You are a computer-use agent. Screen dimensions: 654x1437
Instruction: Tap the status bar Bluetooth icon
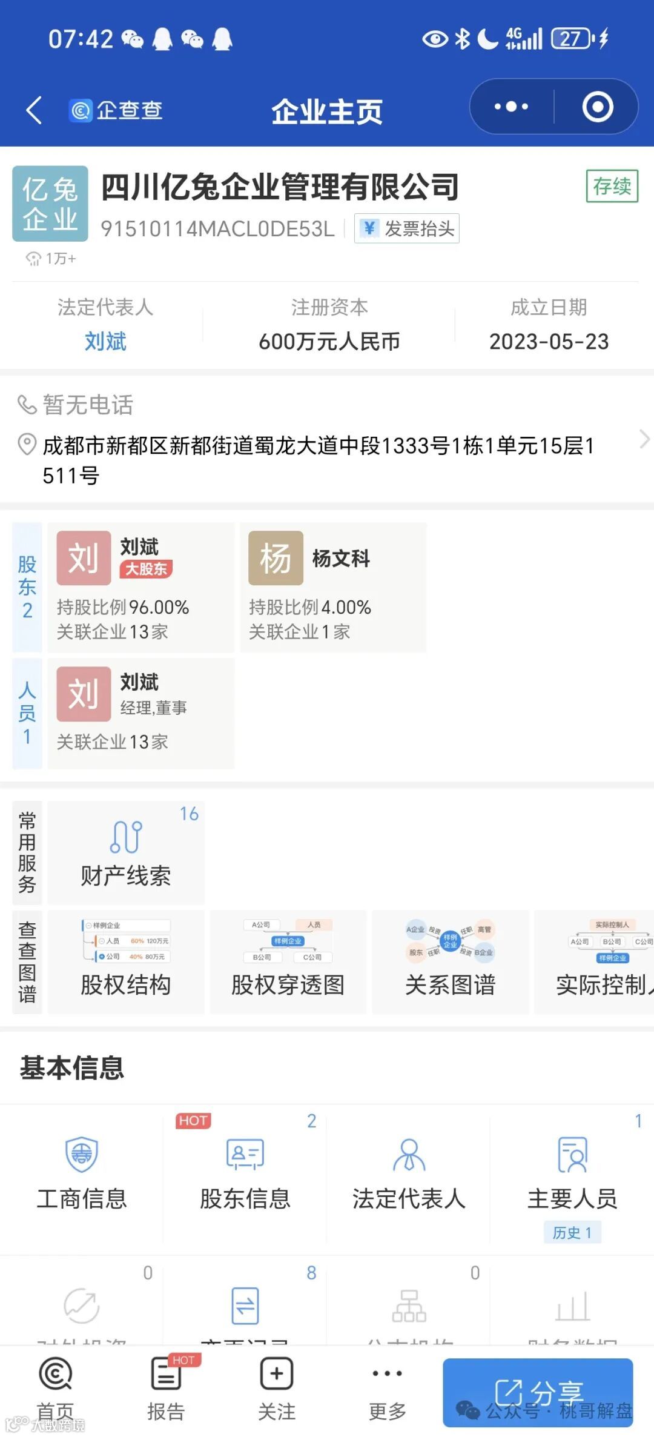tap(463, 39)
